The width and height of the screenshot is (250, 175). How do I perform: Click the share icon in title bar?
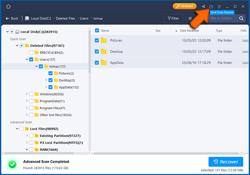(203, 7)
